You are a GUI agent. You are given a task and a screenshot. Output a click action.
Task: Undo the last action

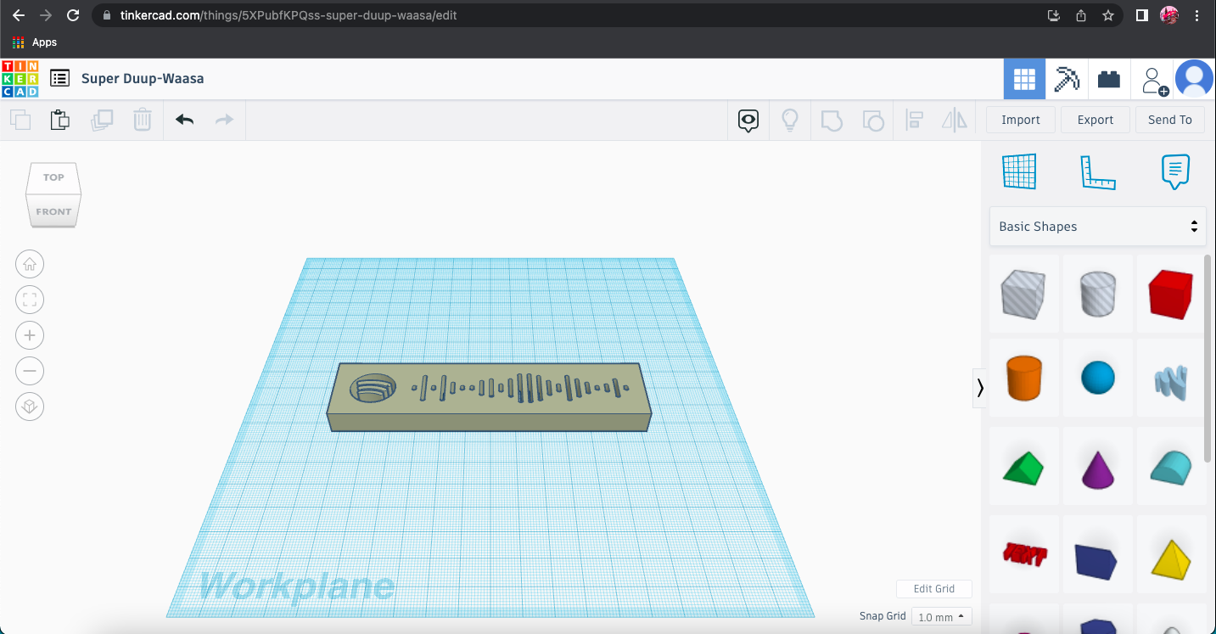coord(184,120)
